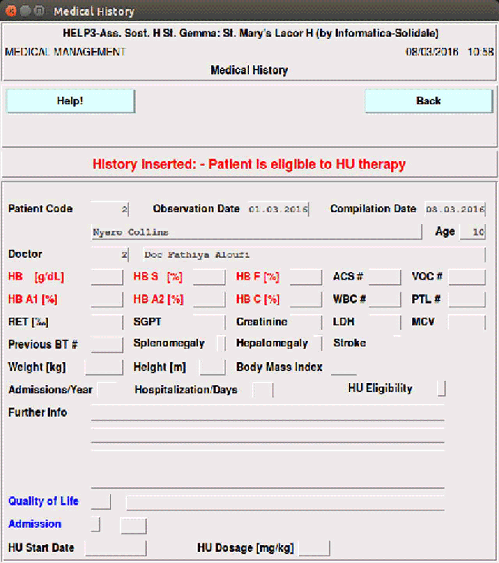Click the first Further Info line
499x563 pixels.
coord(268,413)
